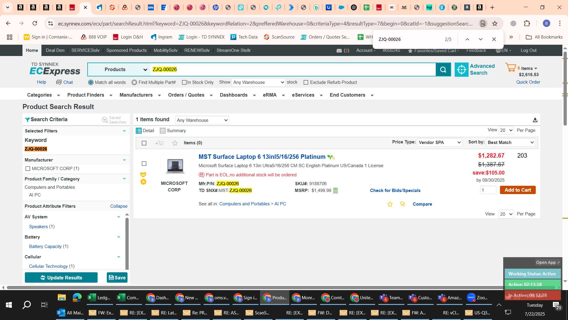The image size is (568, 320).
Task: Click main page vertical scrollbar
Action: [x=565, y=89]
